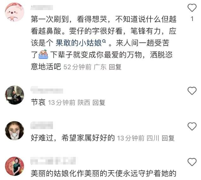Screen dimensions: 201x180
Task: Reply to the 节哀 comment
Action: (99, 102)
